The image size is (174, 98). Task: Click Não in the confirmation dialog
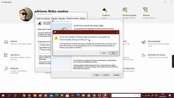click(x=113, y=53)
